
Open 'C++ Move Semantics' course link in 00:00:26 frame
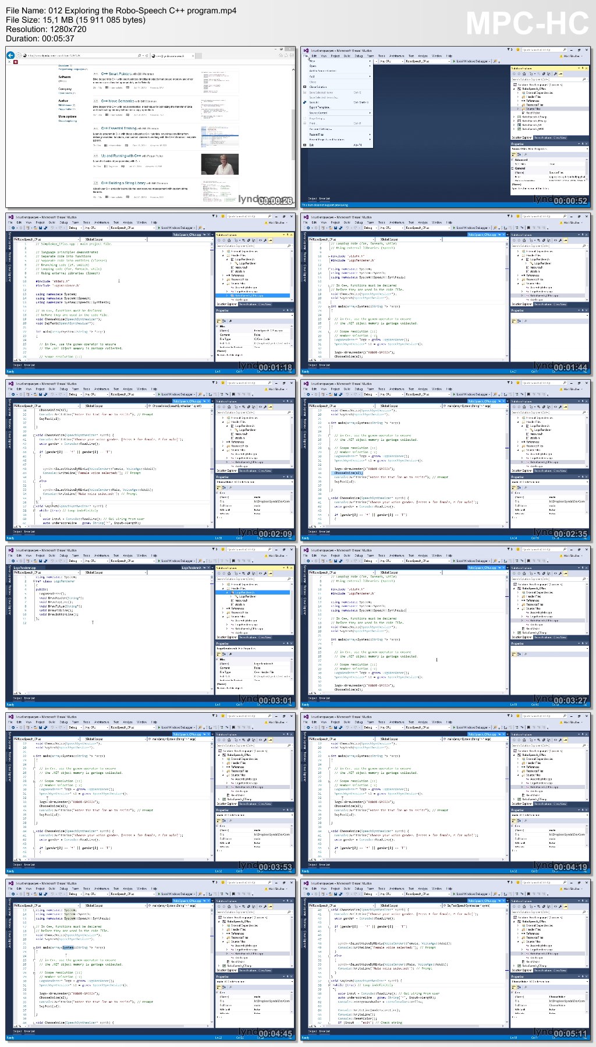tap(118, 101)
